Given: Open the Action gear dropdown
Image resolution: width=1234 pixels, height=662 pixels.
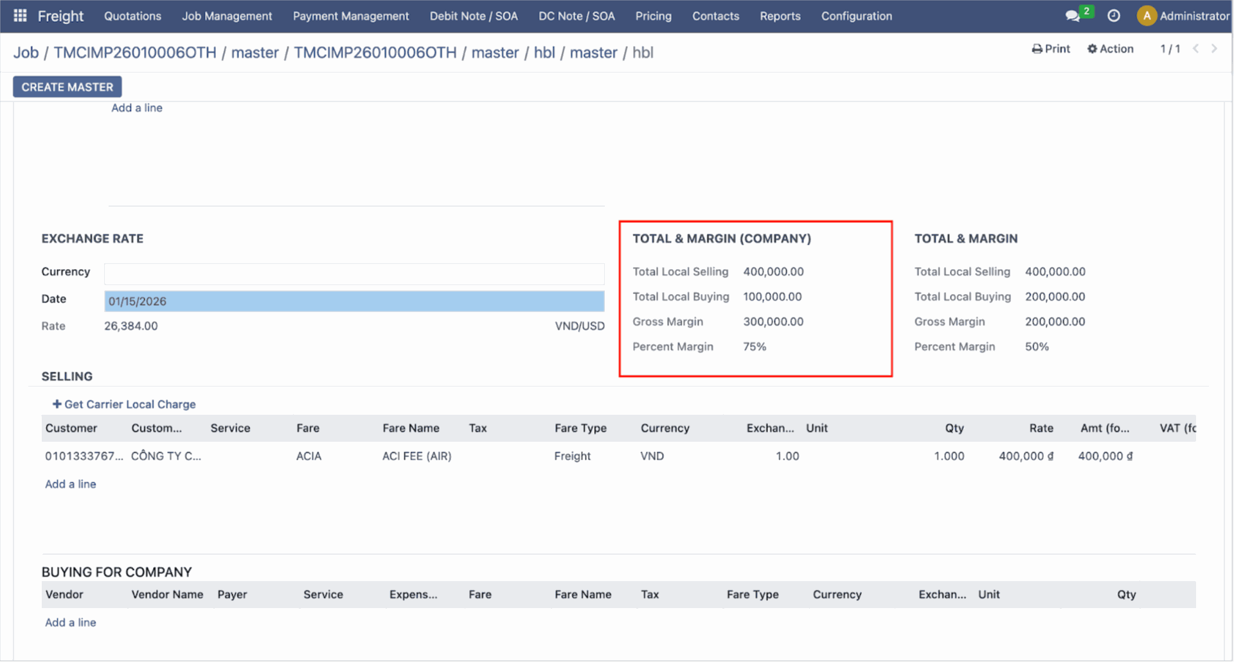Looking at the screenshot, I should pos(1110,49).
